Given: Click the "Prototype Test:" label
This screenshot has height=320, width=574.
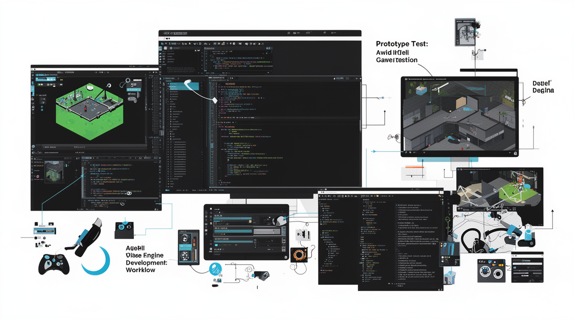Looking at the screenshot, I should [402, 44].
